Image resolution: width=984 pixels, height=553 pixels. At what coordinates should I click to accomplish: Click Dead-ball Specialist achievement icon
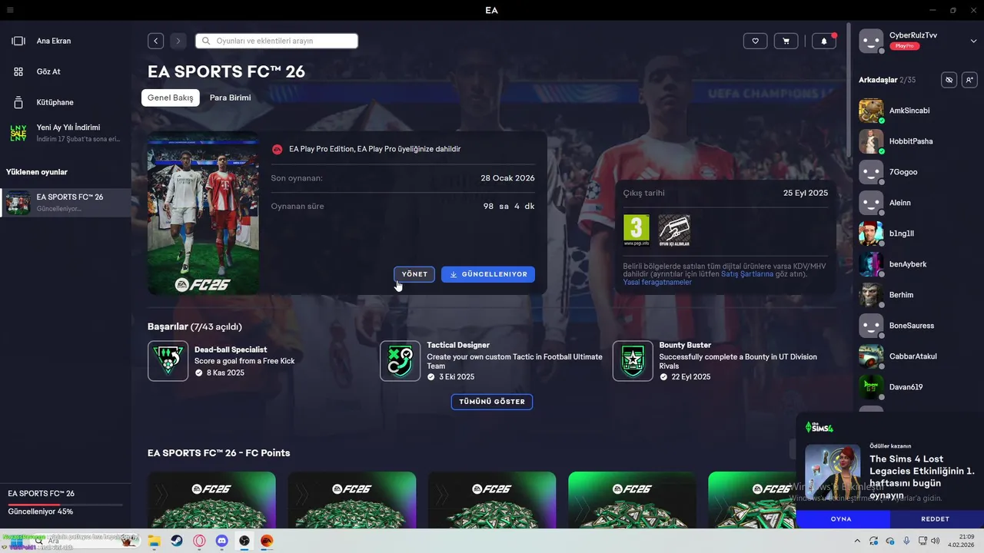click(x=168, y=361)
